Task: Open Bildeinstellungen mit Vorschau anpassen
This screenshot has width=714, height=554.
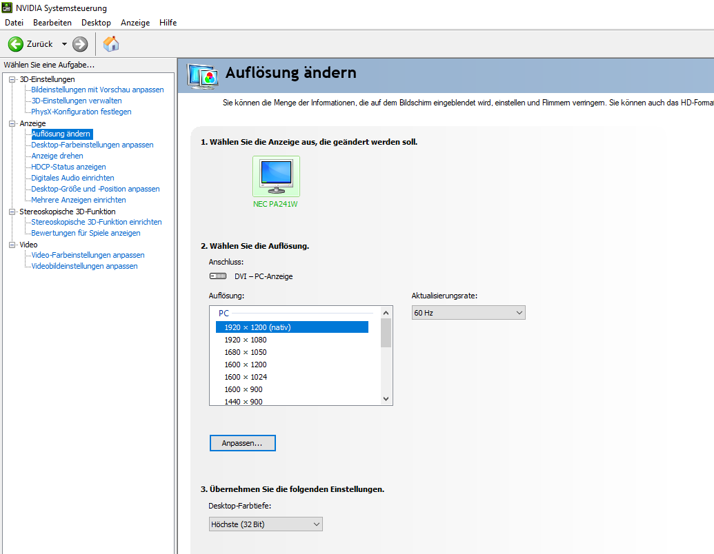Action: pos(97,90)
